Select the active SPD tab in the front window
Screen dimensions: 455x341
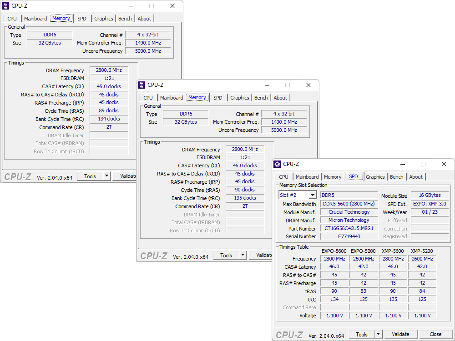354,176
